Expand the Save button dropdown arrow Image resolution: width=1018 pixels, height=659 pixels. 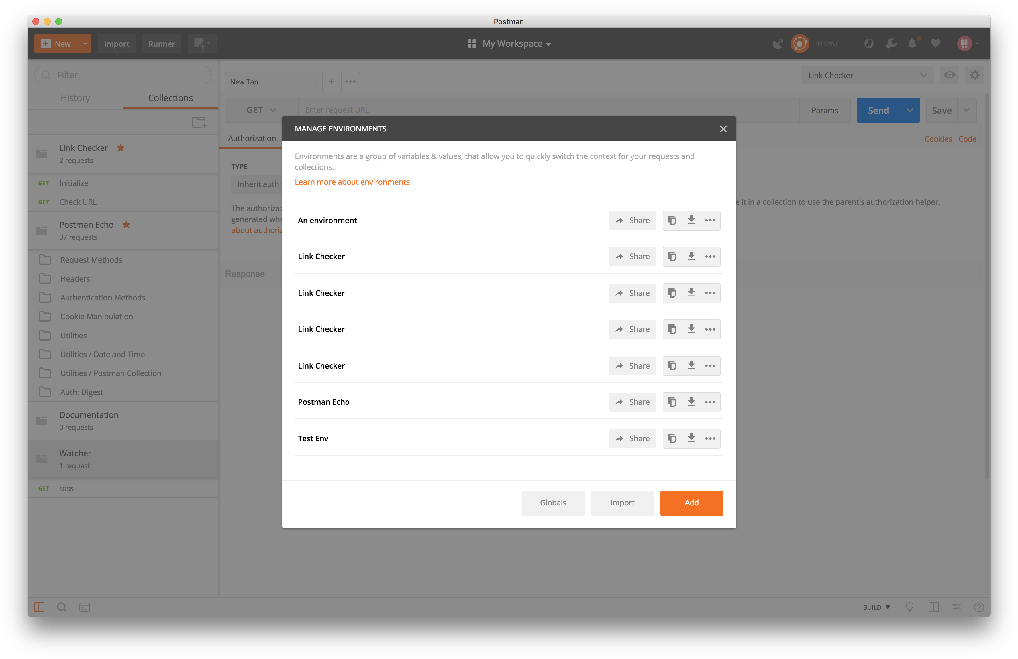pyautogui.click(x=967, y=110)
